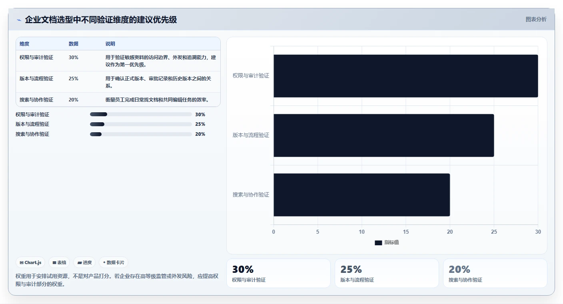Click the 版本与流程验证 chart bar

coord(384,135)
